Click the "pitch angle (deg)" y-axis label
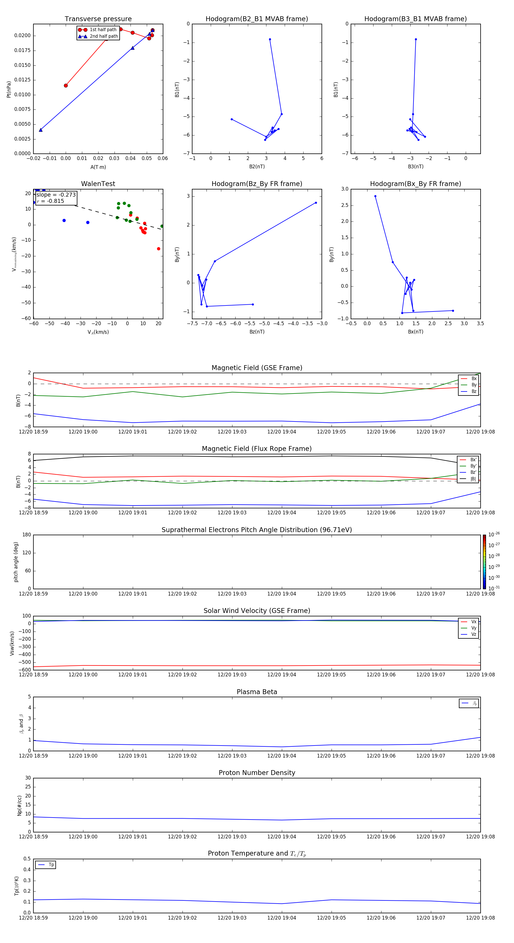Viewport: 514px width, 943px height. coord(16,562)
